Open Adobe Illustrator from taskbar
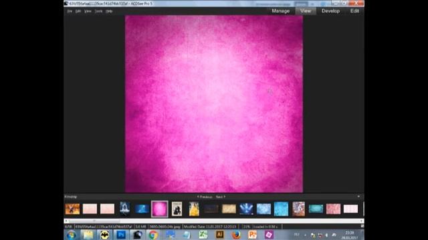The width and height of the screenshot is (428, 240). click(219, 235)
